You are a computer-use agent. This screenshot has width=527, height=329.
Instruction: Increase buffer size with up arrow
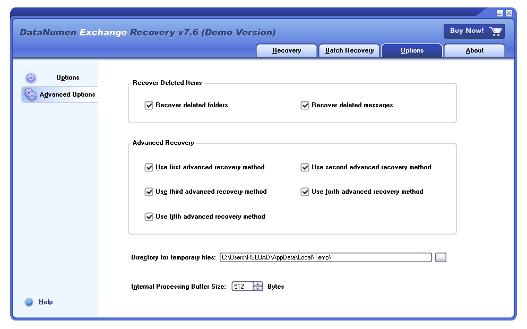point(258,284)
